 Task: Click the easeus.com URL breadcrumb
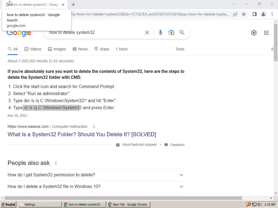coord(47,126)
